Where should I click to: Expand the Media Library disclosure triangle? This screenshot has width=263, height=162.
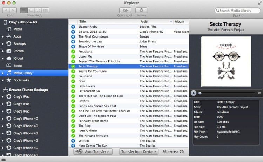2,73
